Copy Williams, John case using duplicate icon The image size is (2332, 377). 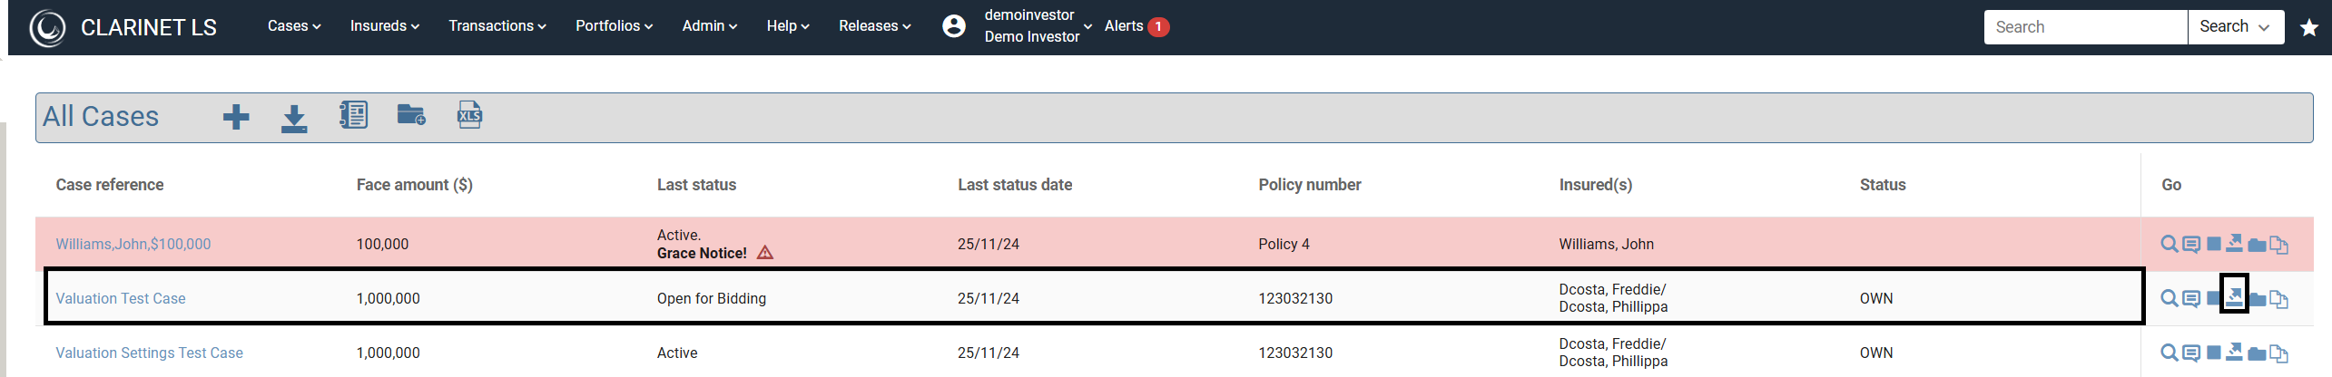coord(2278,245)
